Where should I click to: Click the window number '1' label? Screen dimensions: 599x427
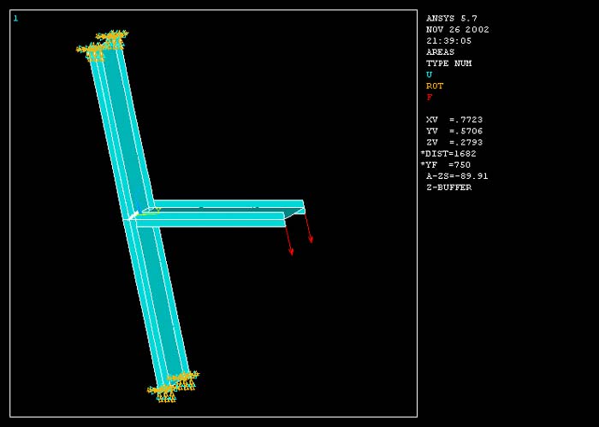click(15, 18)
